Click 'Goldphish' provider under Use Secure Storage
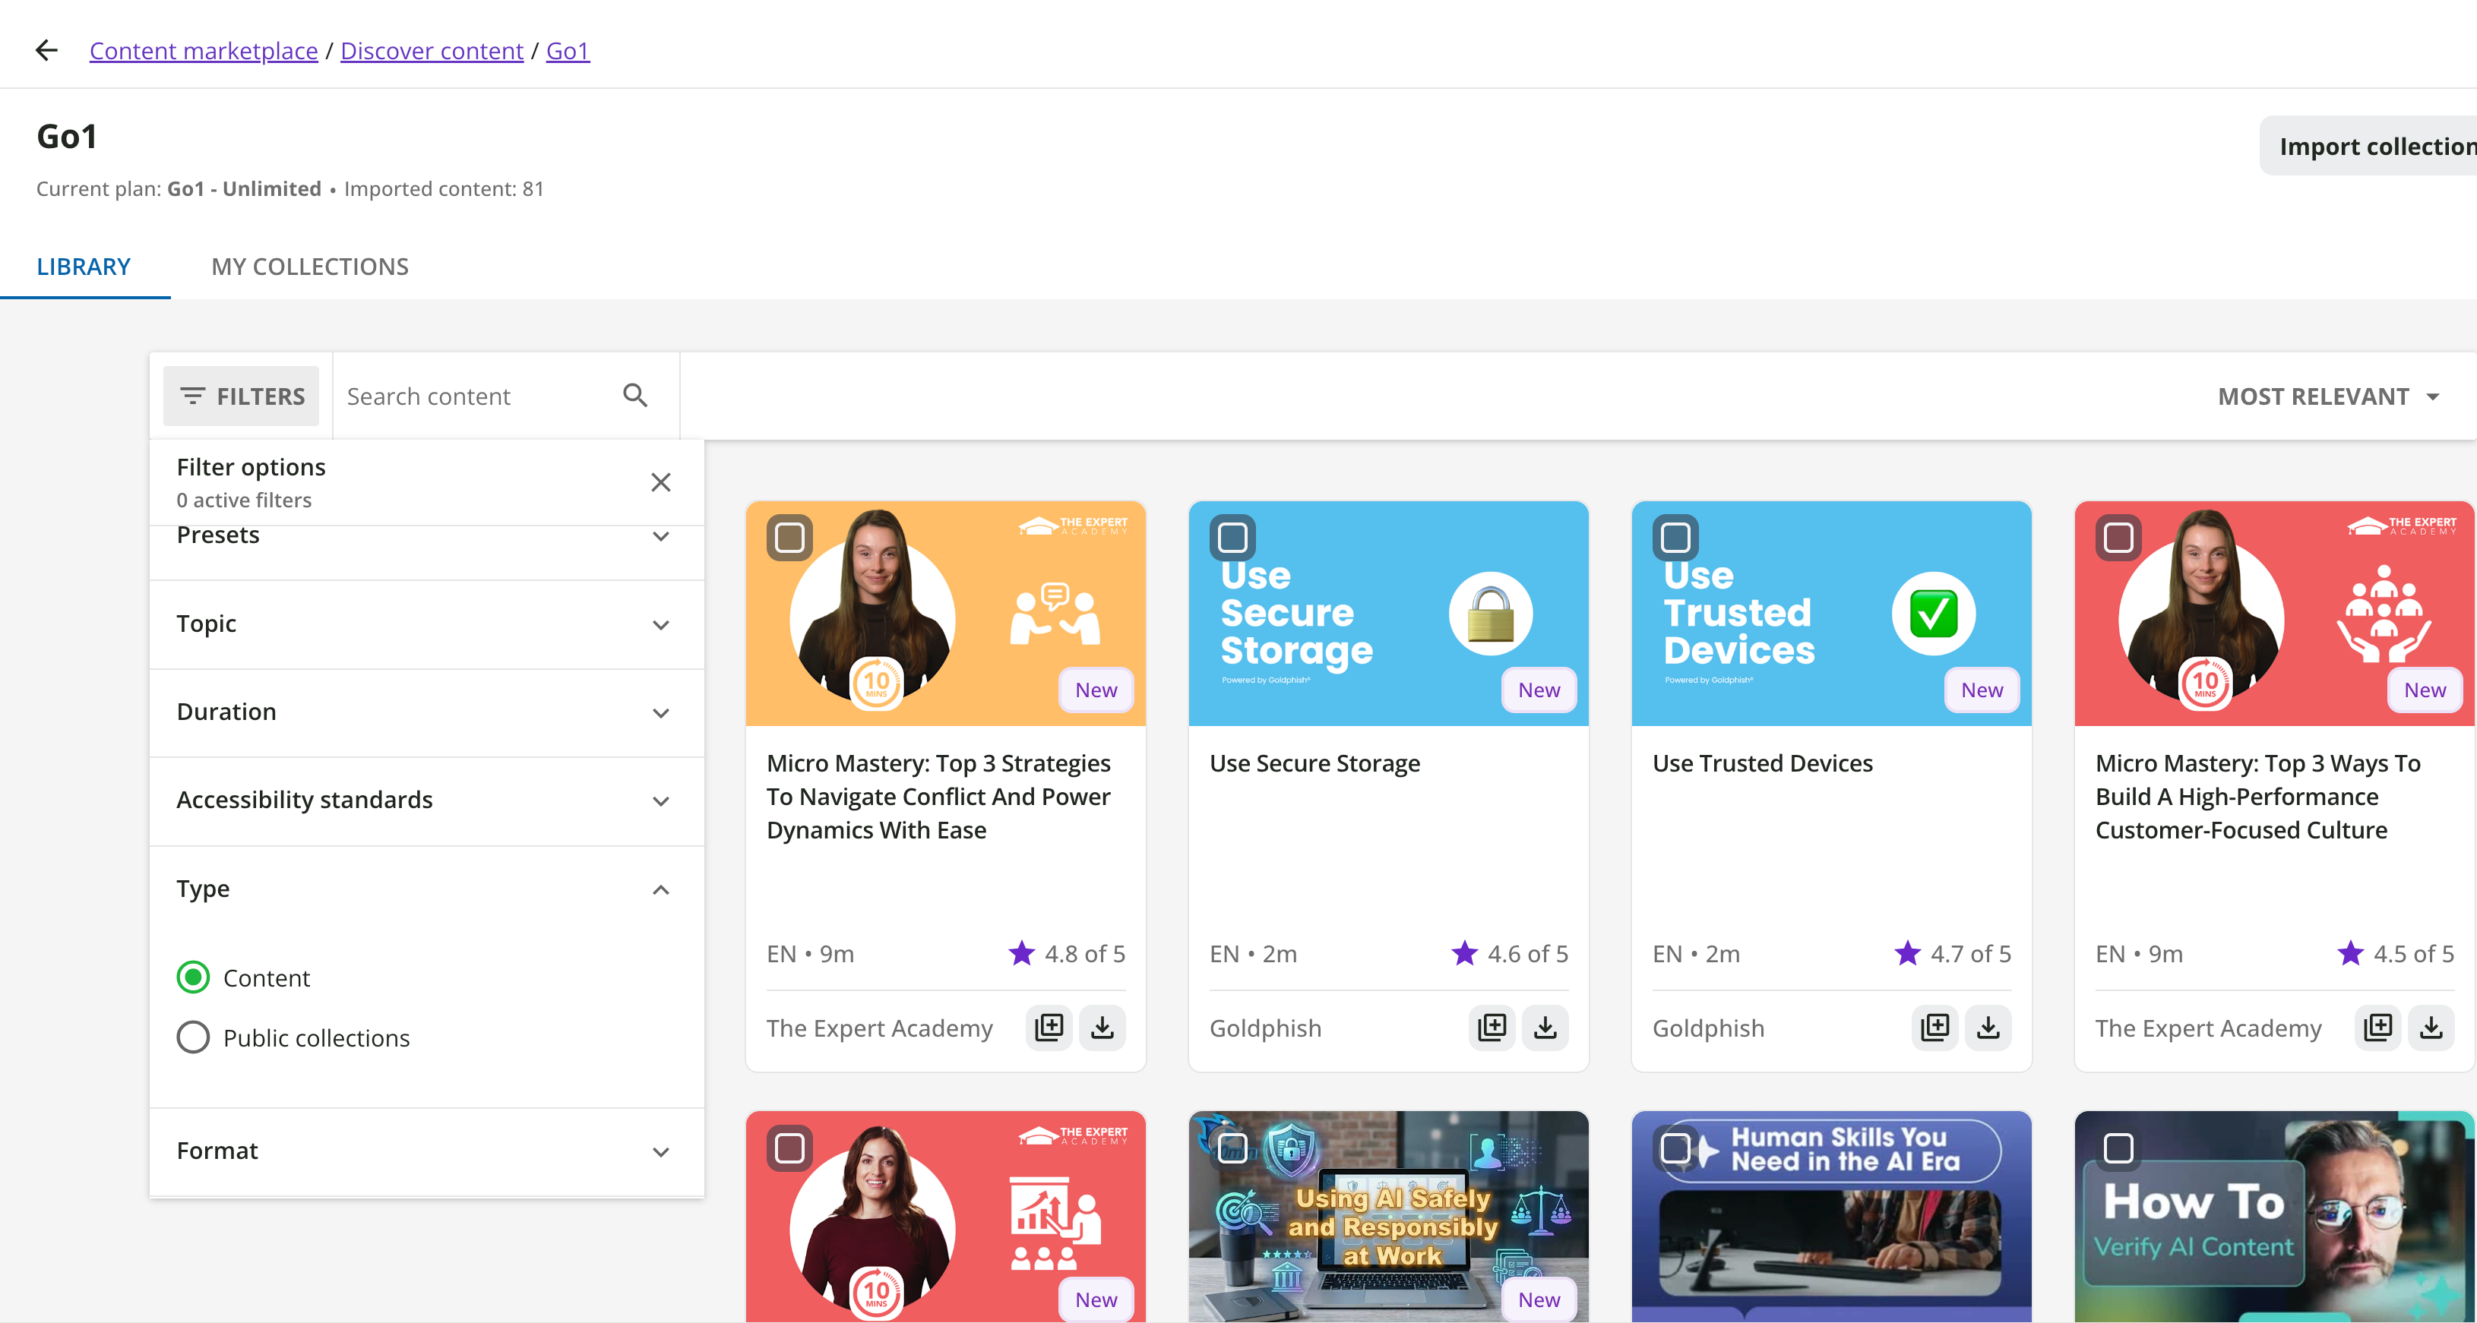This screenshot has height=1323, width=2477. coord(1265,1028)
